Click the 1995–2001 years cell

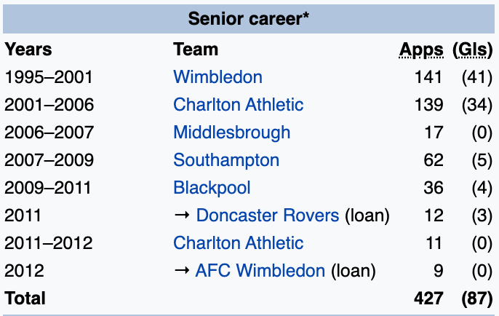[x=49, y=76]
